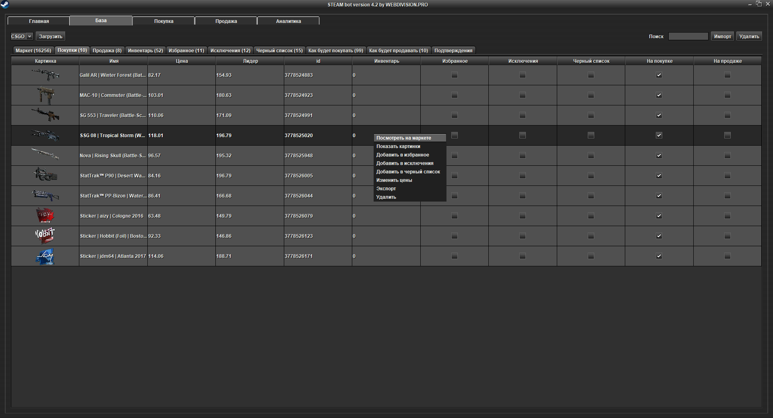Select the jdm64 Atlanta 2017 sticker image

click(45, 256)
